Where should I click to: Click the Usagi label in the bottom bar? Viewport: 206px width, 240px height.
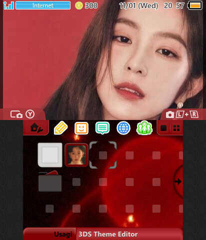(x=63, y=234)
